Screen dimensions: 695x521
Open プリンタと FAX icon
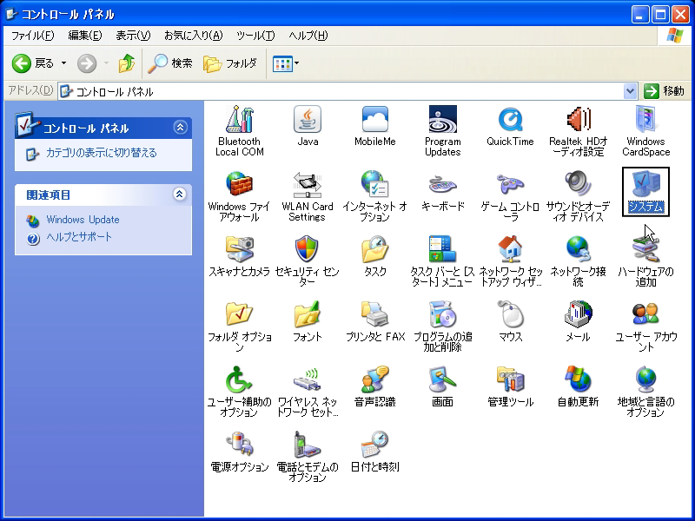[375, 314]
